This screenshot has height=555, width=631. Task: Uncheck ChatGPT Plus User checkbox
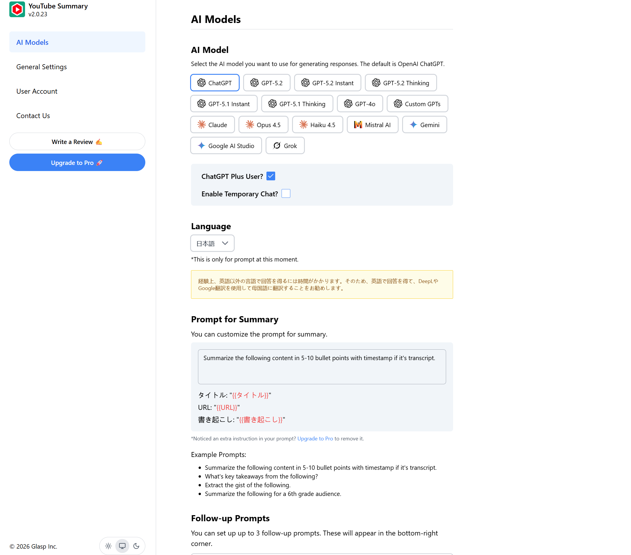coord(271,176)
